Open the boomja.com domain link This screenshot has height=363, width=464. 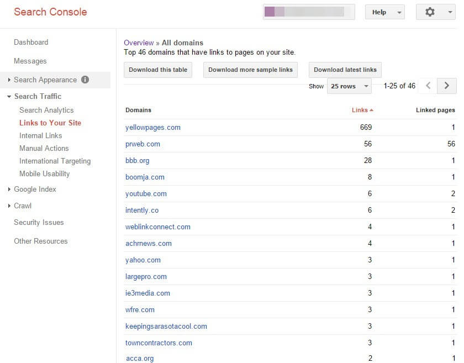coord(145,177)
